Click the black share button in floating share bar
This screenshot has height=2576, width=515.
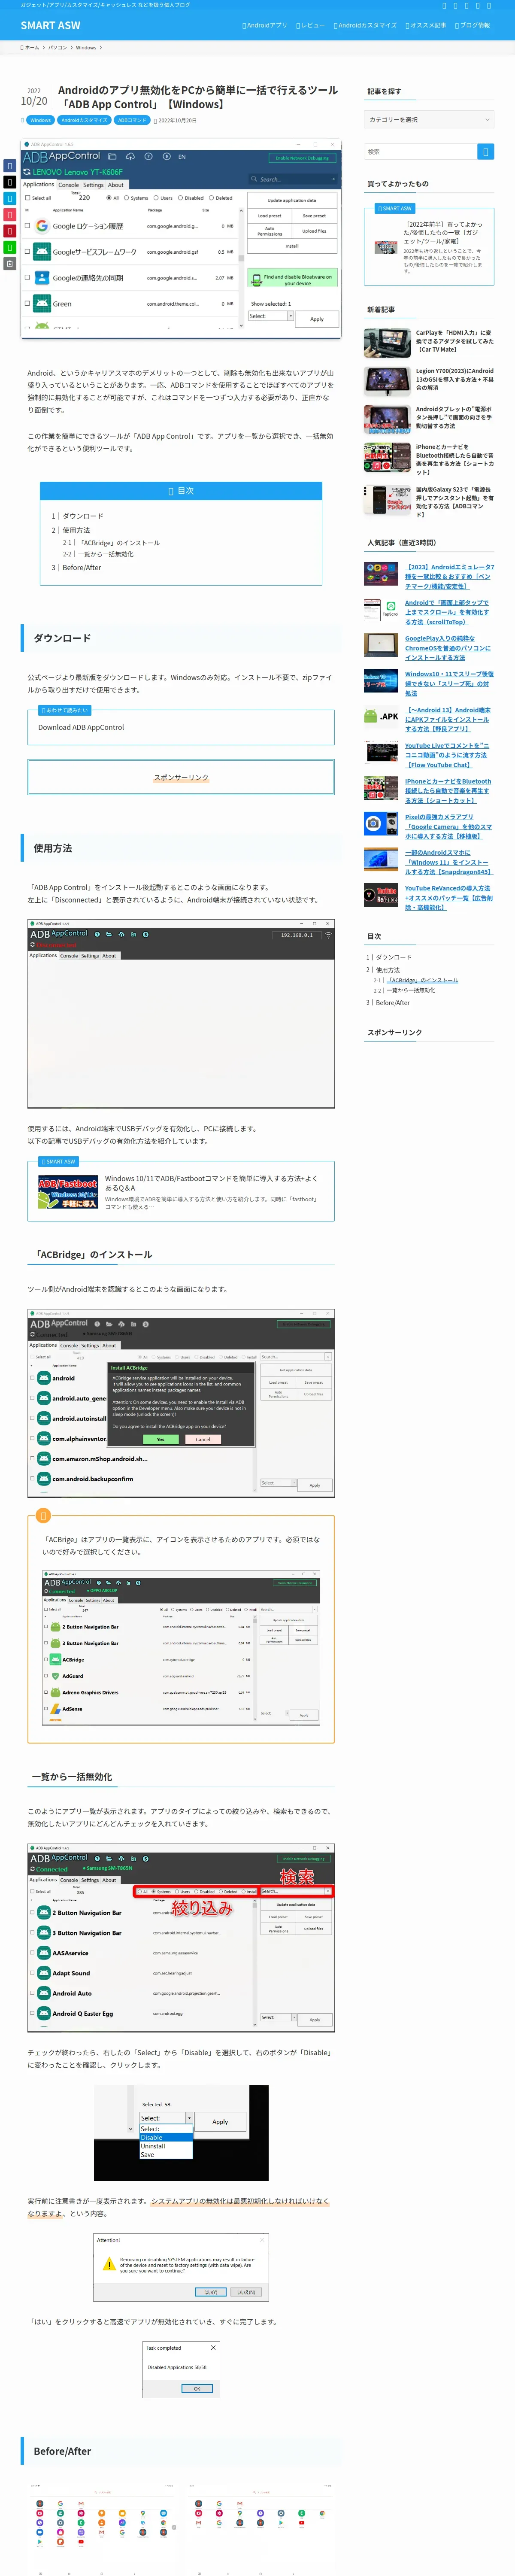point(9,182)
